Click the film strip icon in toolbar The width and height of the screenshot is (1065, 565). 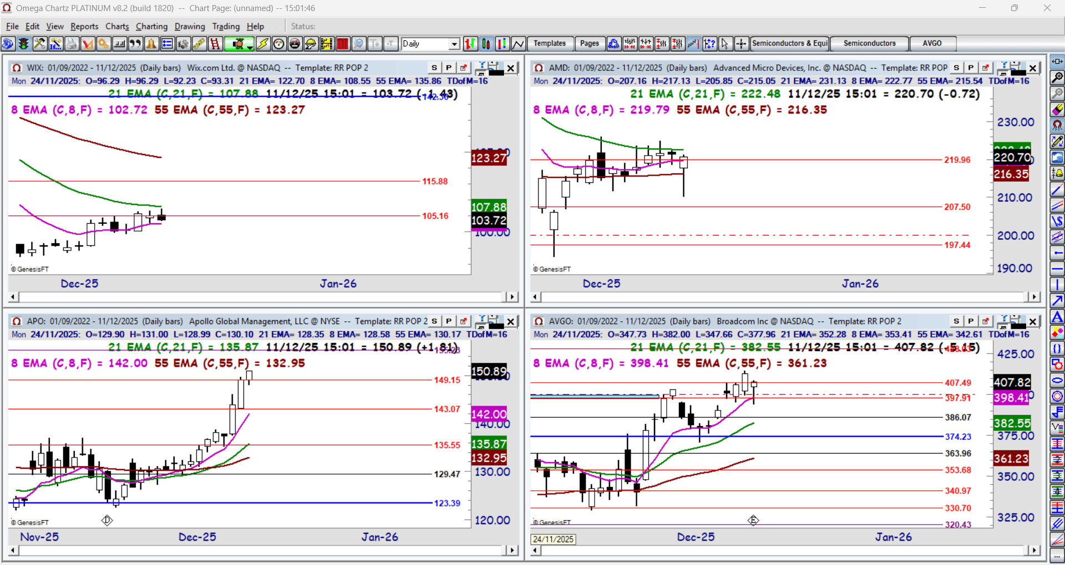coord(327,44)
